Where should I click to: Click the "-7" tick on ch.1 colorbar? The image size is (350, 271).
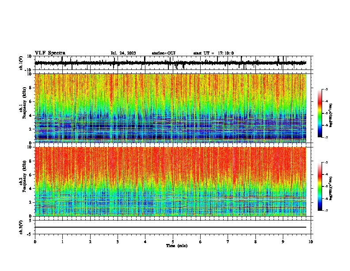click(x=326, y=137)
